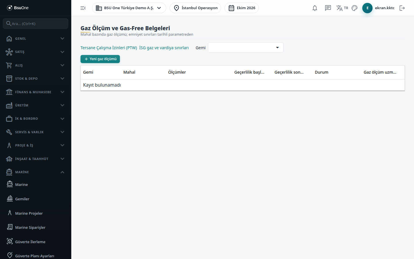
Task: Click the logout icon
Action: pyautogui.click(x=402, y=8)
